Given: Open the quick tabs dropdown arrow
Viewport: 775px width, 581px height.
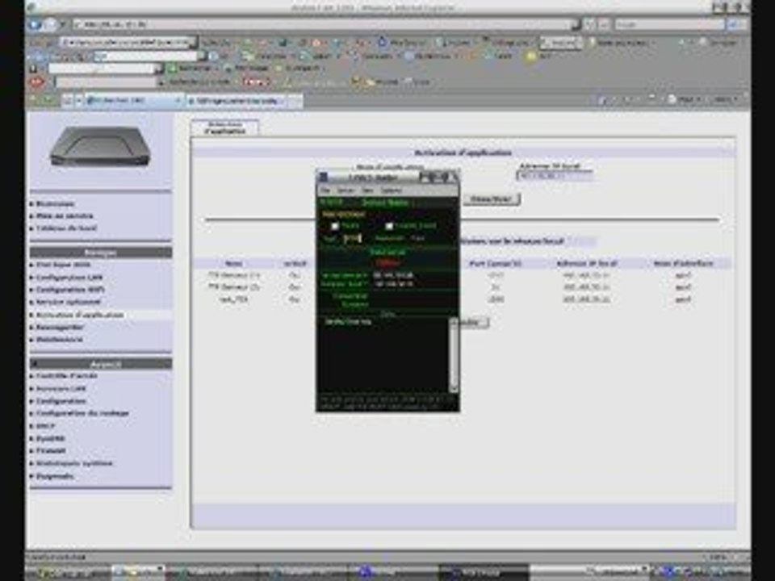Looking at the screenshot, I should click(78, 101).
